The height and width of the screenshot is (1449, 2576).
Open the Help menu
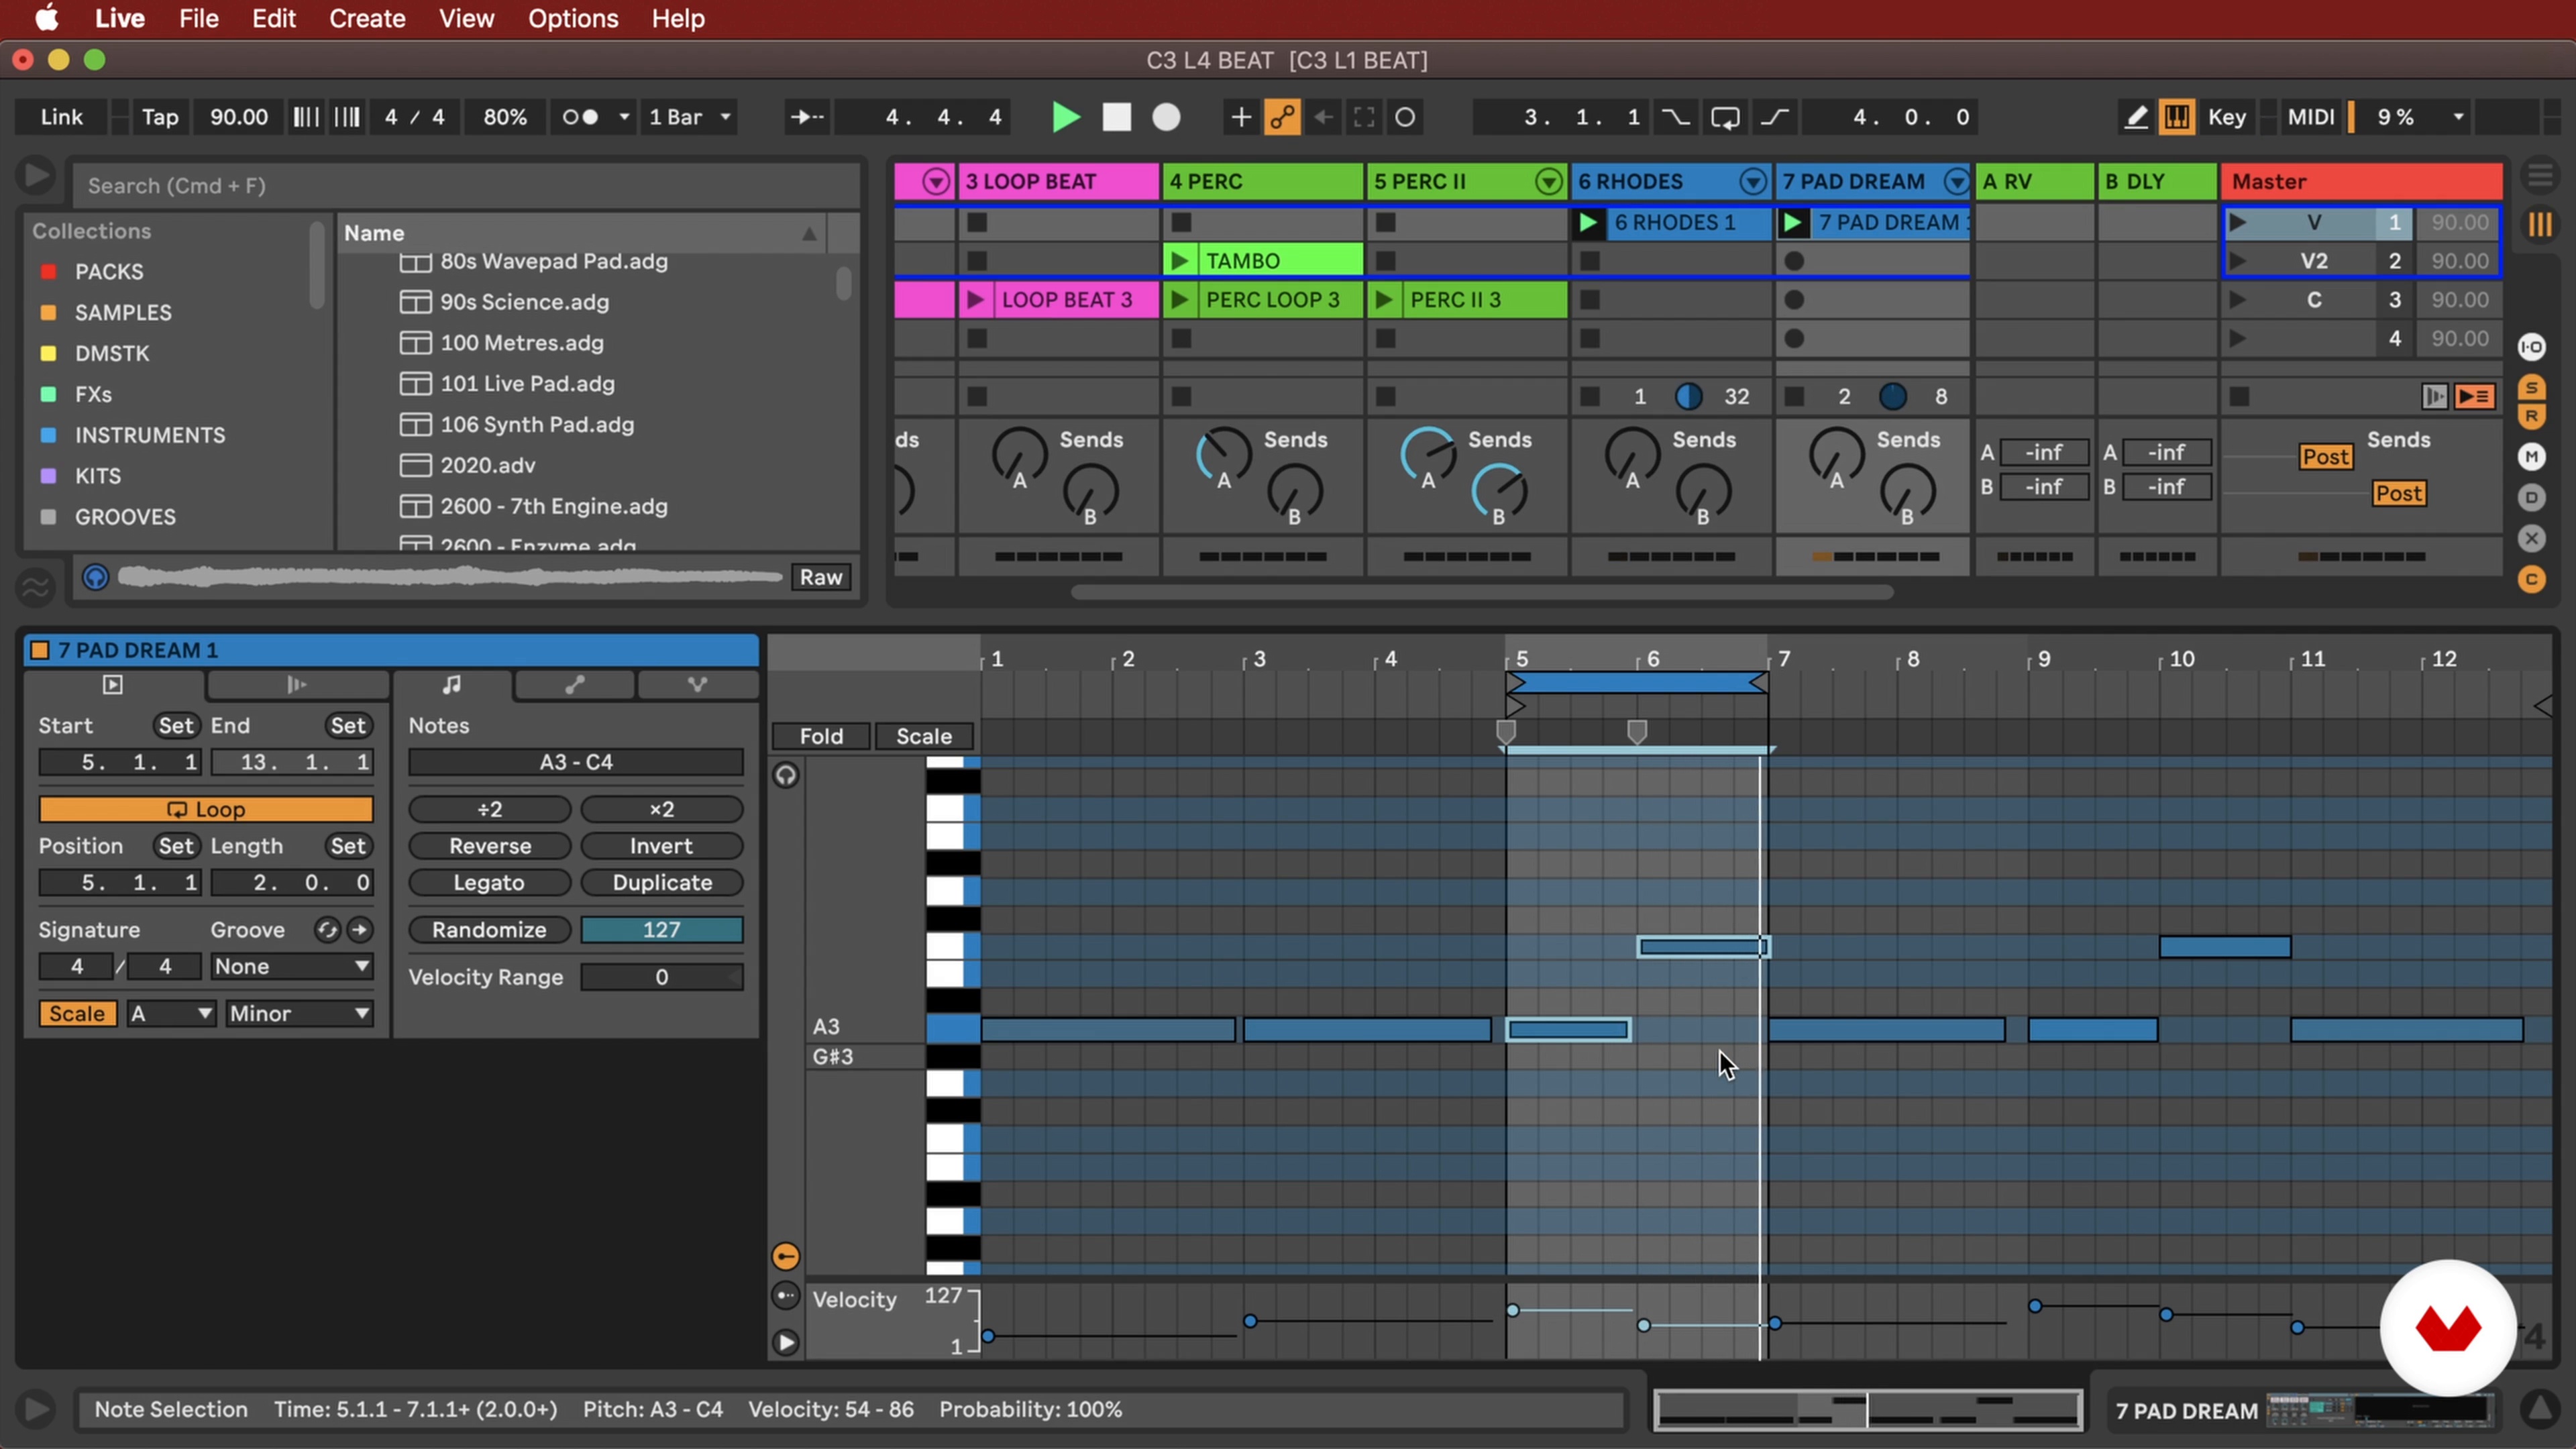678,19
